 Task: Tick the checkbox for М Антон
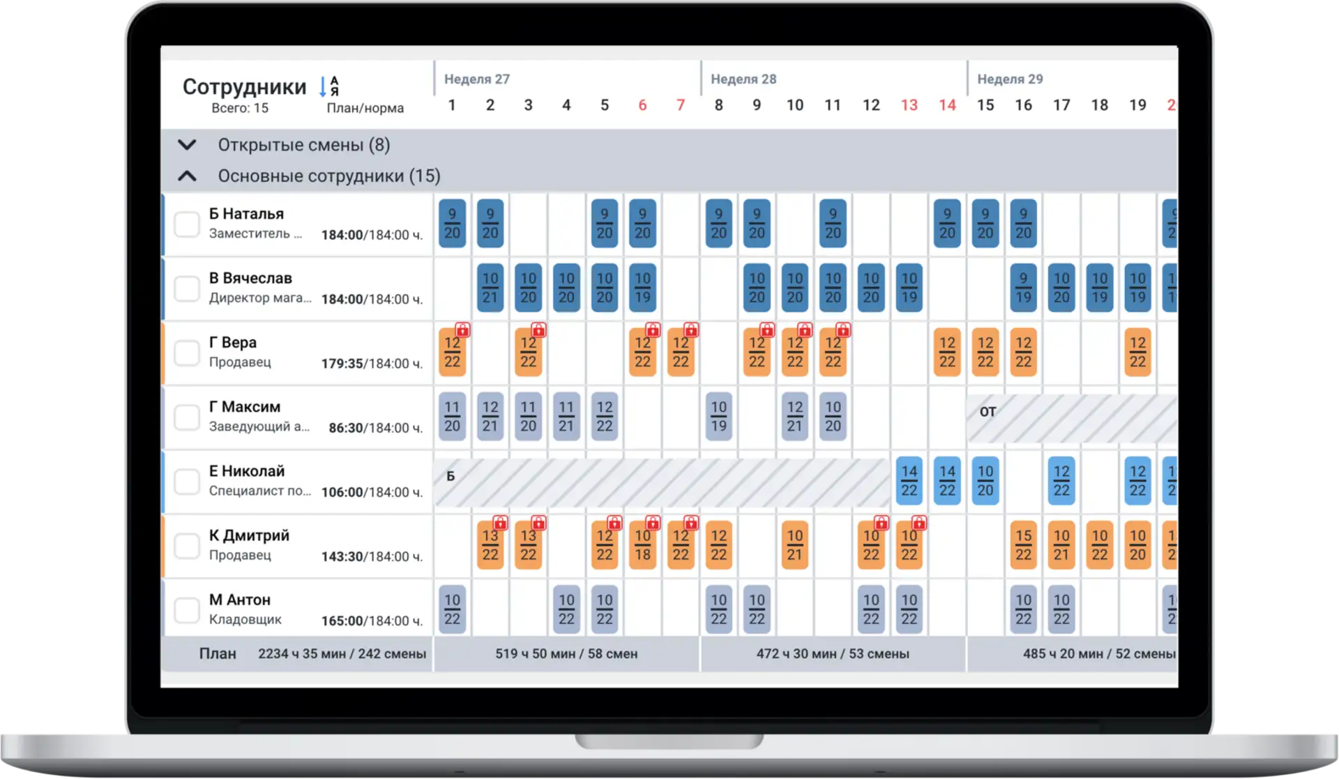(187, 610)
